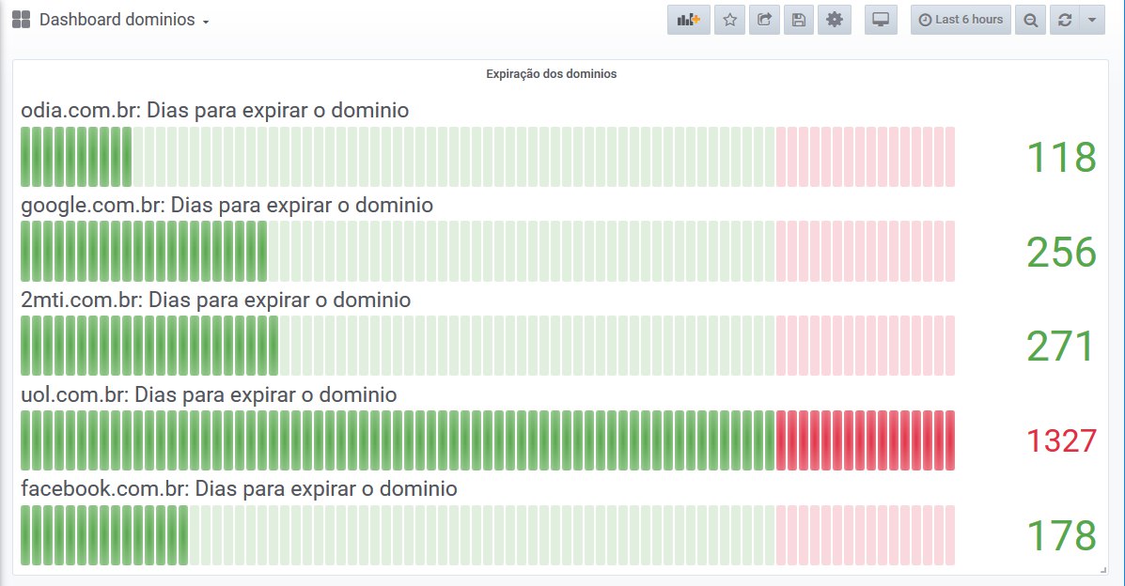This screenshot has width=1125, height=586.
Task: Open dashboard settings gear
Action: point(834,20)
